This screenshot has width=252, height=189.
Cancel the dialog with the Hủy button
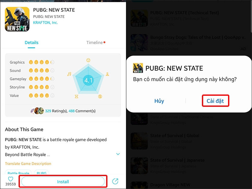pos(159,101)
